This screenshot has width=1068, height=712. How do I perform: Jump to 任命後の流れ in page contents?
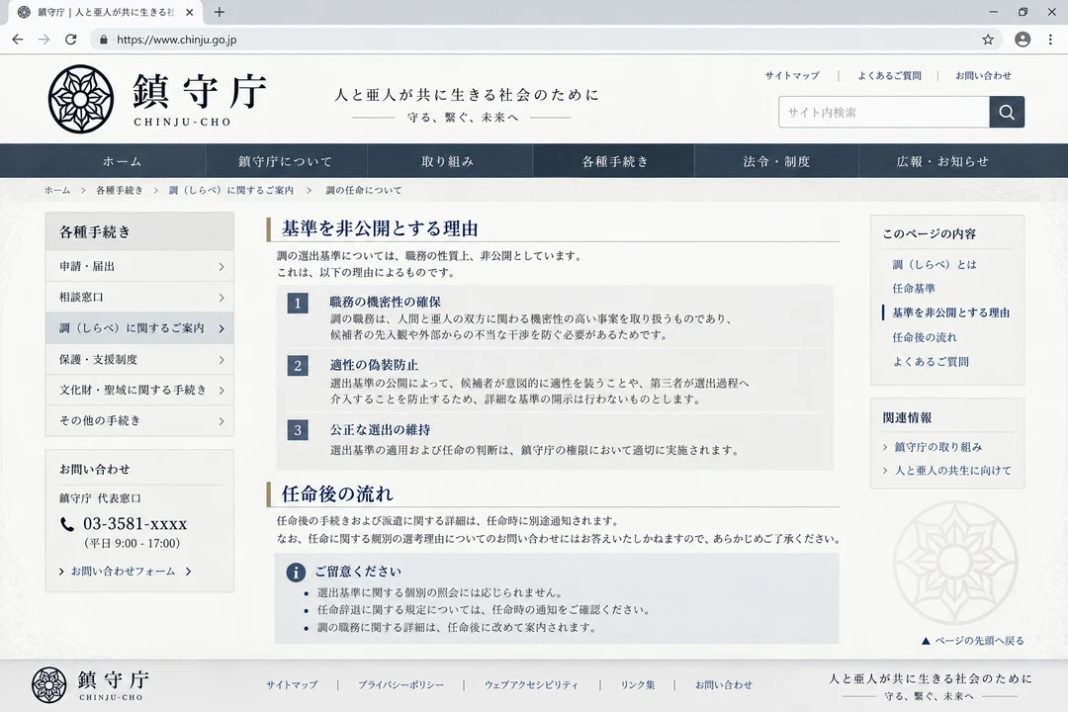[925, 337]
